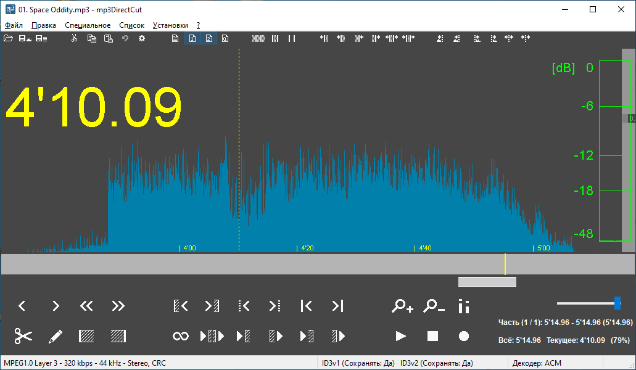Click the first volume-ramp arrow toolbar icon
This screenshot has width=636, height=370.
tap(440, 38)
